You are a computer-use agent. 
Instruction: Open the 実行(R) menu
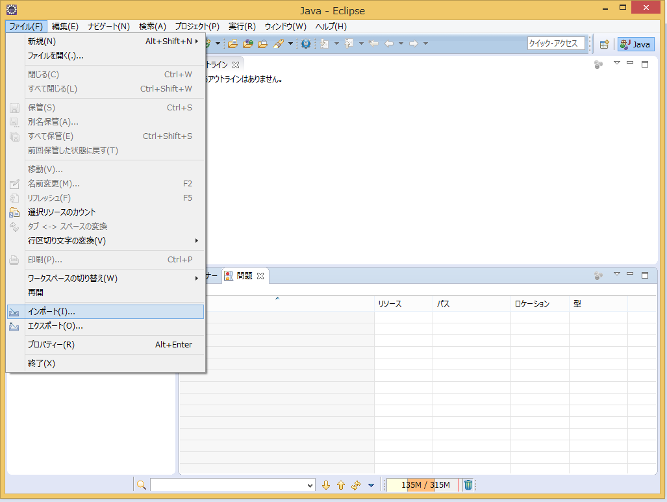click(x=242, y=27)
